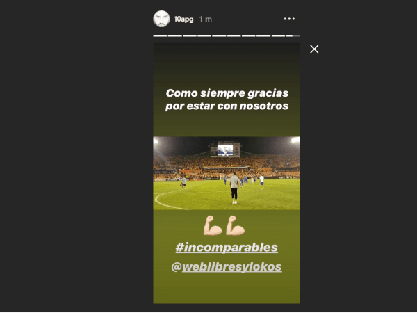Image resolution: width=417 pixels, height=313 pixels.
Task: Select the fifth story progress segment
Action: click(x=219, y=35)
